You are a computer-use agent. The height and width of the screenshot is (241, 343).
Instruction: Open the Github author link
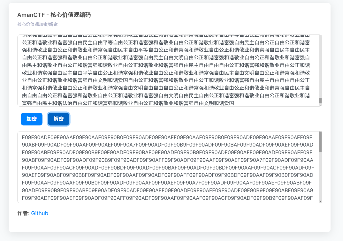40,213
